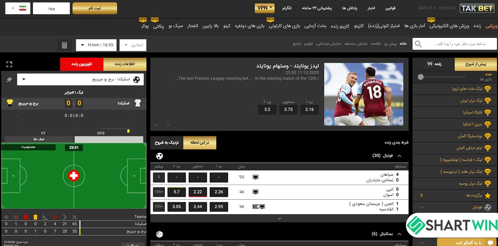Click the basketball icon in بسکتبال header

click(x=159, y=234)
